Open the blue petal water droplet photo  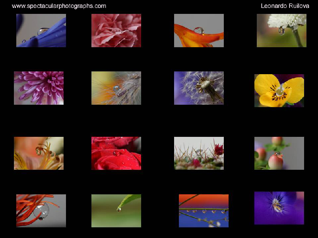pos(41,31)
